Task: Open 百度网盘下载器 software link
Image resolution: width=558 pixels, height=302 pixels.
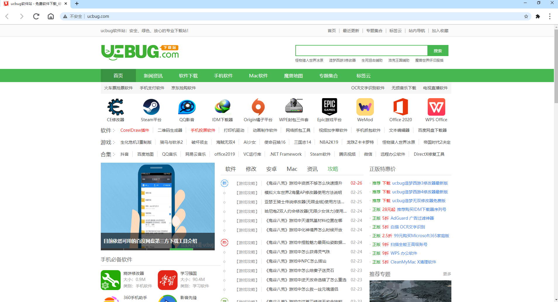Action: pos(432,130)
